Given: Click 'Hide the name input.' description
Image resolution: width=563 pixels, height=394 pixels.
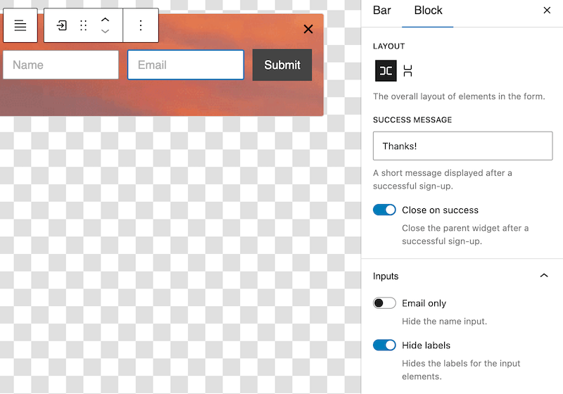Looking at the screenshot, I should tap(444, 321).
